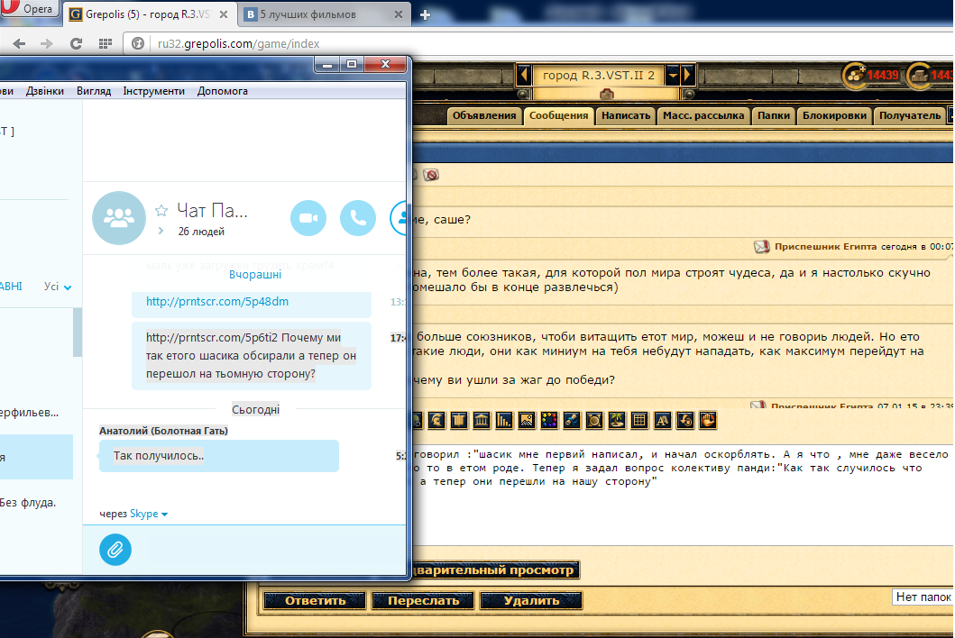Open Opera Speed Dial grid

coord(106,44)
